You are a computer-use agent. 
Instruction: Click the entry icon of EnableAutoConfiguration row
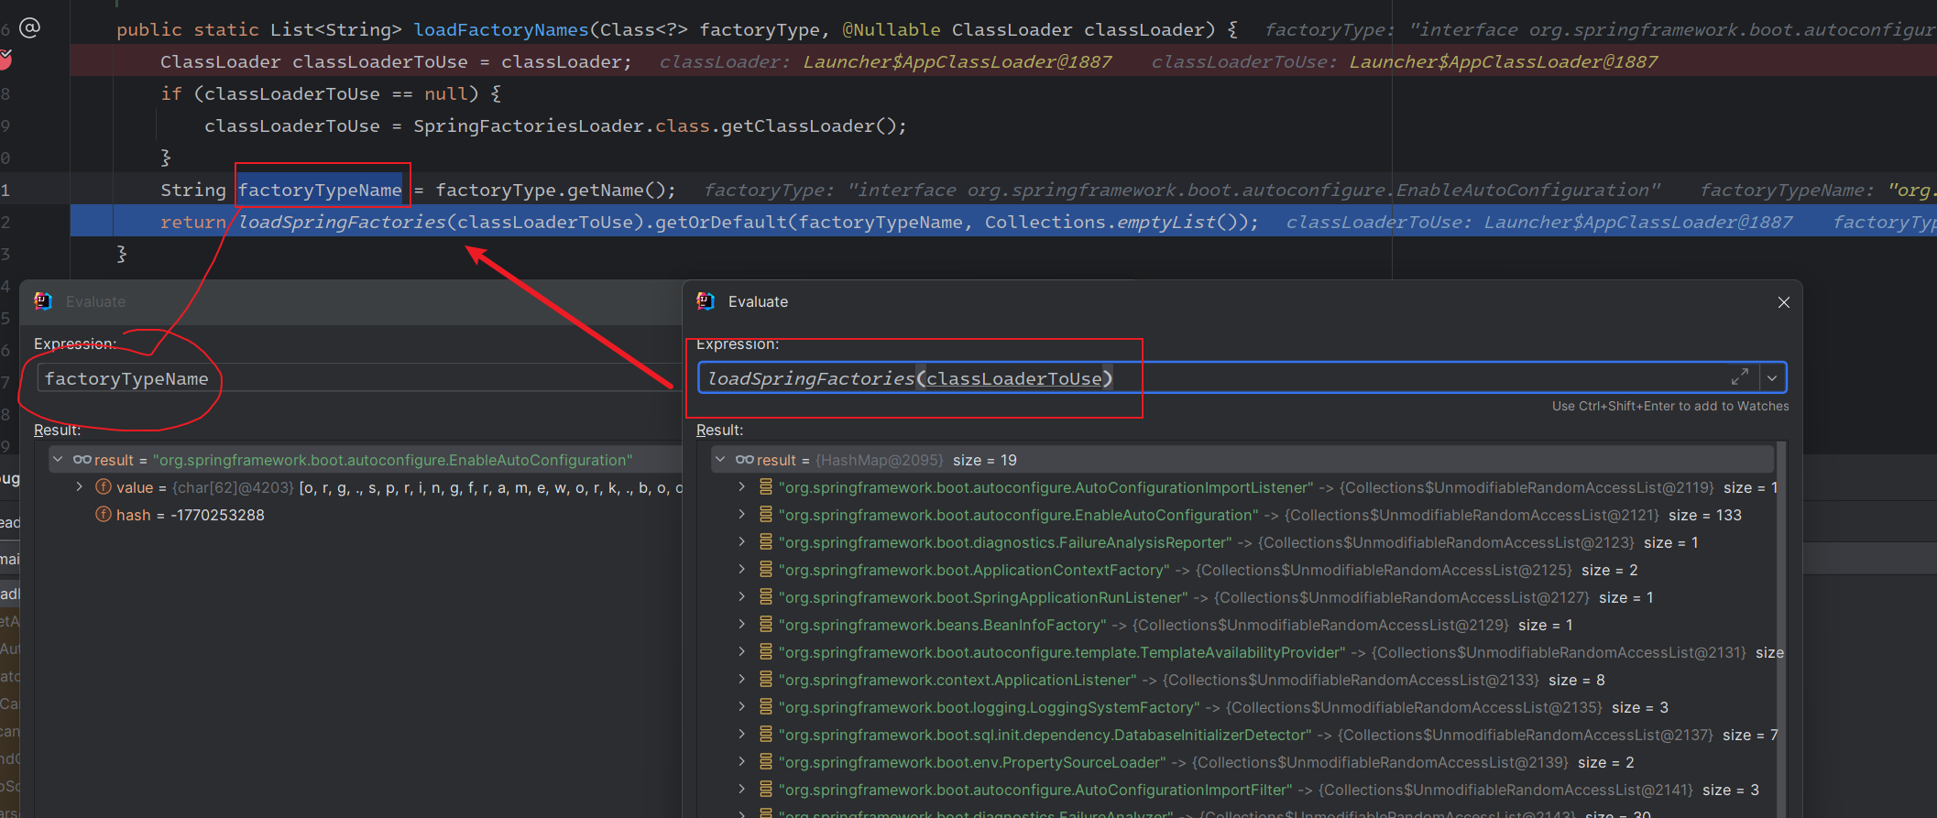[x=765, y=515]
